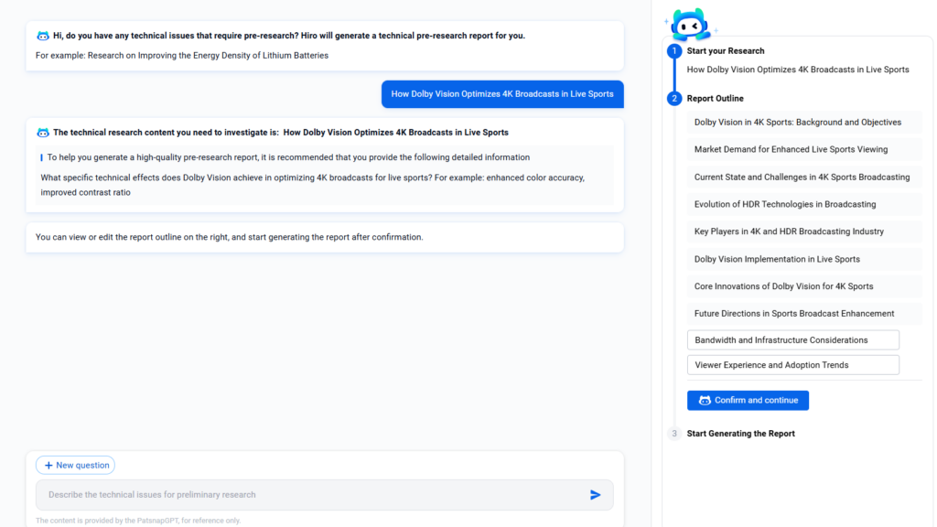Edit Bandwidth and Infrastructure Considerations field
This screenshot has width=937, height=527.
pyautogui.click(x=792, y=340)
